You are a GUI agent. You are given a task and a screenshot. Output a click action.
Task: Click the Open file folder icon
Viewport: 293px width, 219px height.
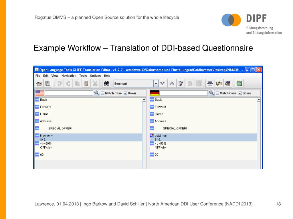pyautogui.click(x=39, y=84)
